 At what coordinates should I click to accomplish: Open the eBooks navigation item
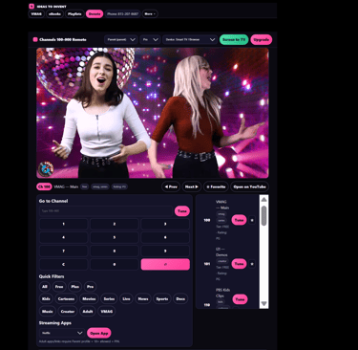pos(54,14)
